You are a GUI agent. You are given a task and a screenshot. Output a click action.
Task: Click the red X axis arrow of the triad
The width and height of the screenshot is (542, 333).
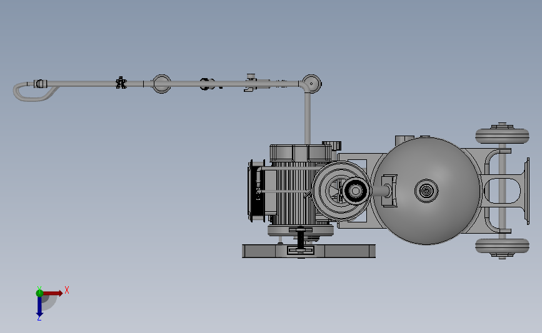pos(53,293)
